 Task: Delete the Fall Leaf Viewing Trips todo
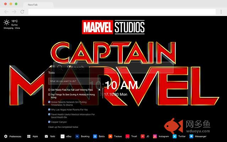point(99,90)
